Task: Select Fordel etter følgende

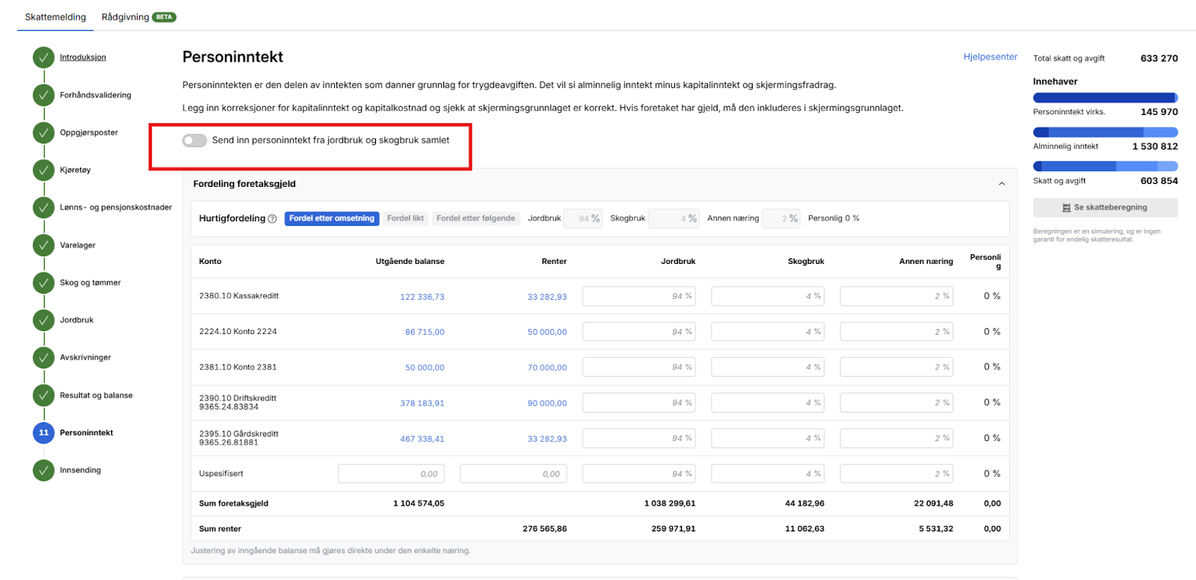Action: pyautogui.click(x=476, y=218)
